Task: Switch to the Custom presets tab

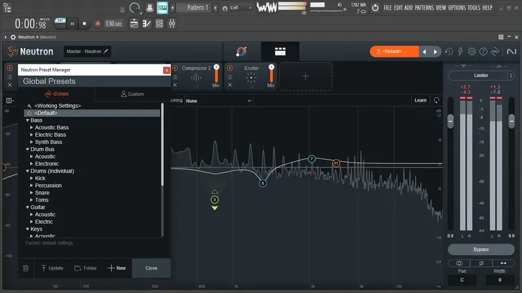Action: click(x=132, y=94)
